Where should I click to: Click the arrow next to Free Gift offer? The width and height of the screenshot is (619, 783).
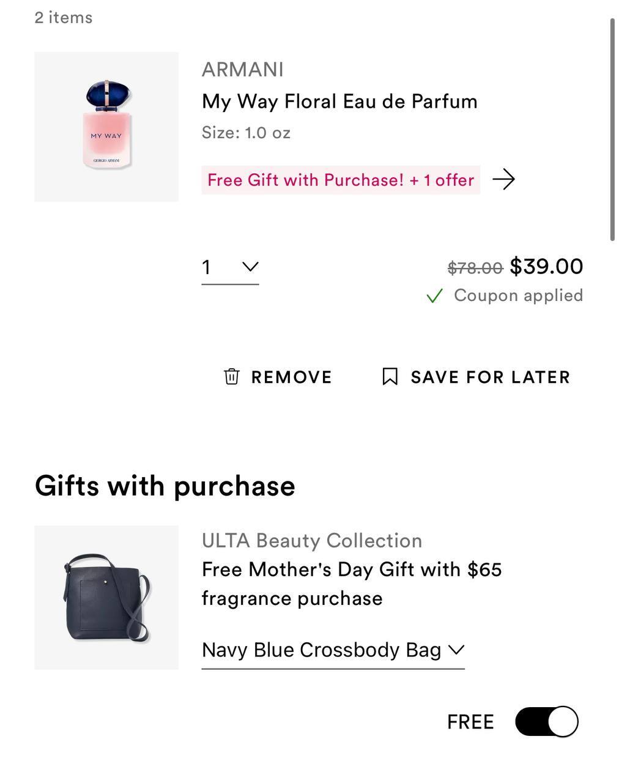tap(503, 179)
